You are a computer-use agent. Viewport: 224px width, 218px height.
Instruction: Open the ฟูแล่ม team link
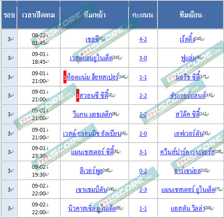[189, 58]
